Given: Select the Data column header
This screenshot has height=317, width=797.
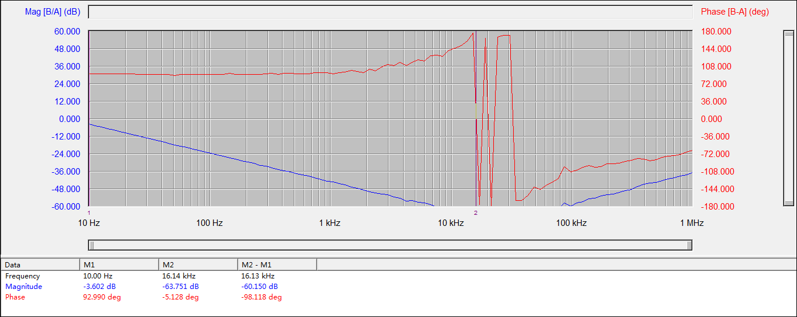Looking at the screenshot, I should tap(40, 264).
